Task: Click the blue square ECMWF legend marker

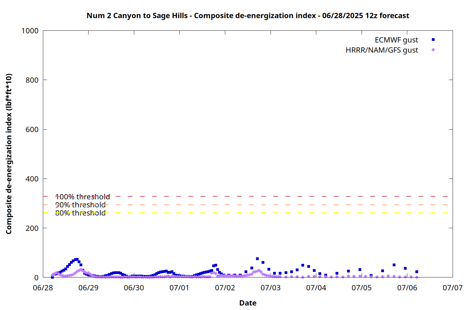Action: click(x=433, y=40)
